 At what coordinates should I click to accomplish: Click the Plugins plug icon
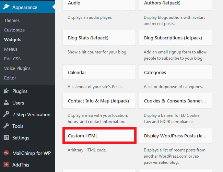point(6,91)
